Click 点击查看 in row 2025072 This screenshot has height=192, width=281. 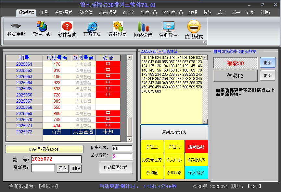point(83,132)
